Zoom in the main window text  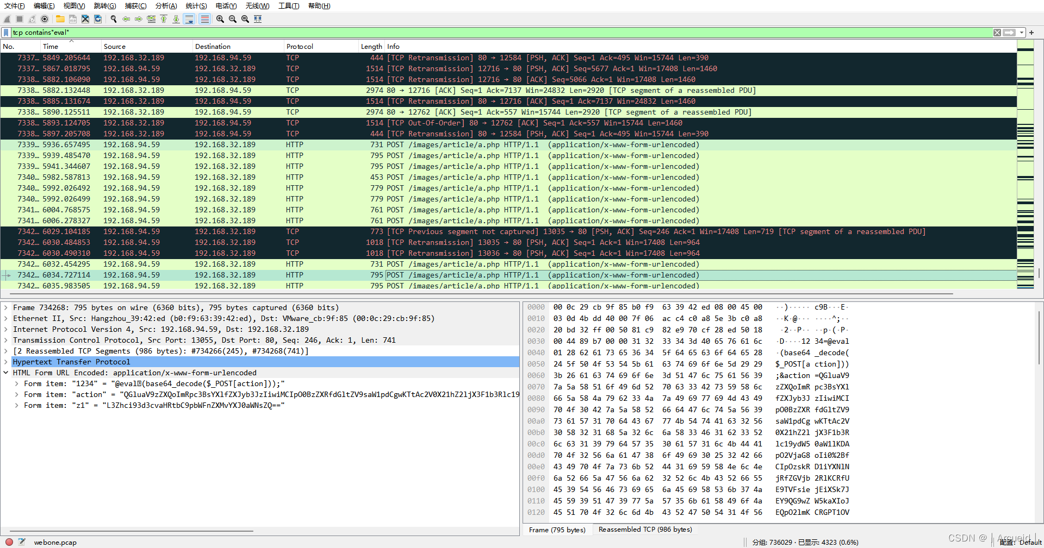coord(220,19)
